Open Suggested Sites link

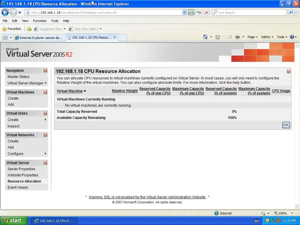tap(50, 29)
